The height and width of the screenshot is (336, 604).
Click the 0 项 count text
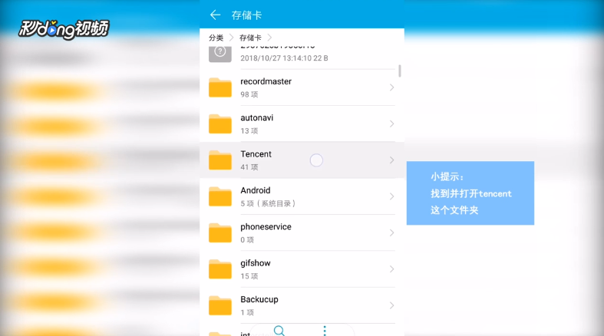247,240
